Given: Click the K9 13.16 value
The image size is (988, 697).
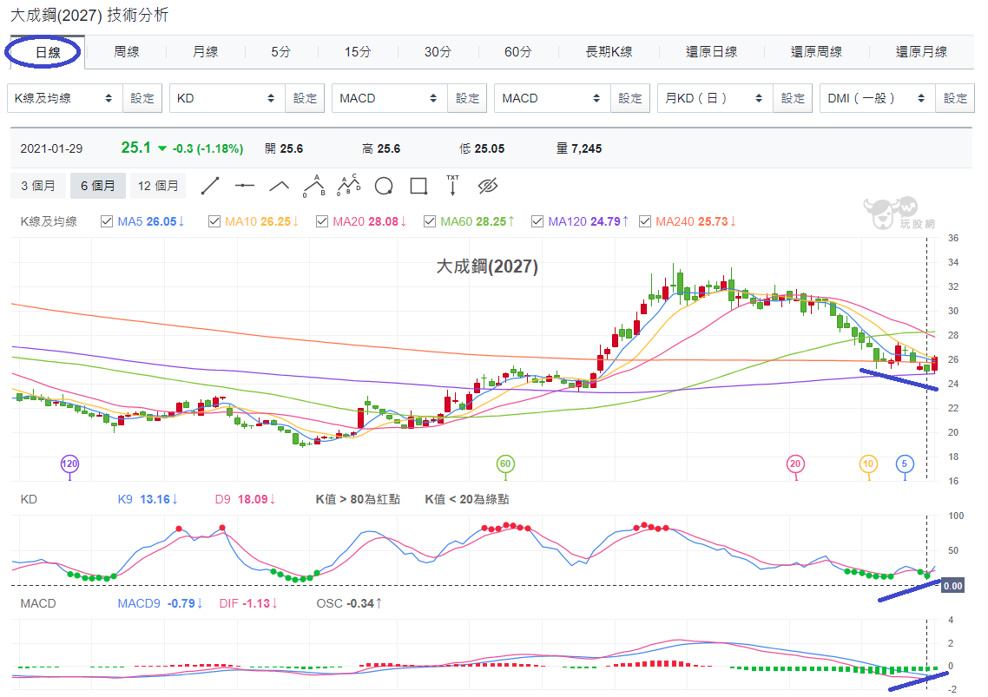Looking at the screenshot, I should click(x=148, y=499).
